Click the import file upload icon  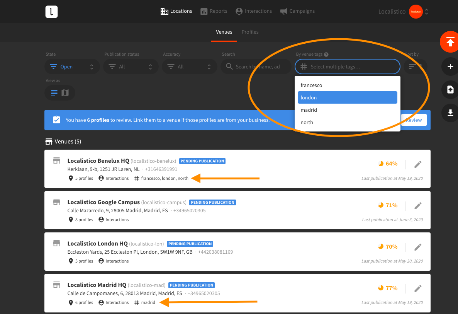coord(450,89)
